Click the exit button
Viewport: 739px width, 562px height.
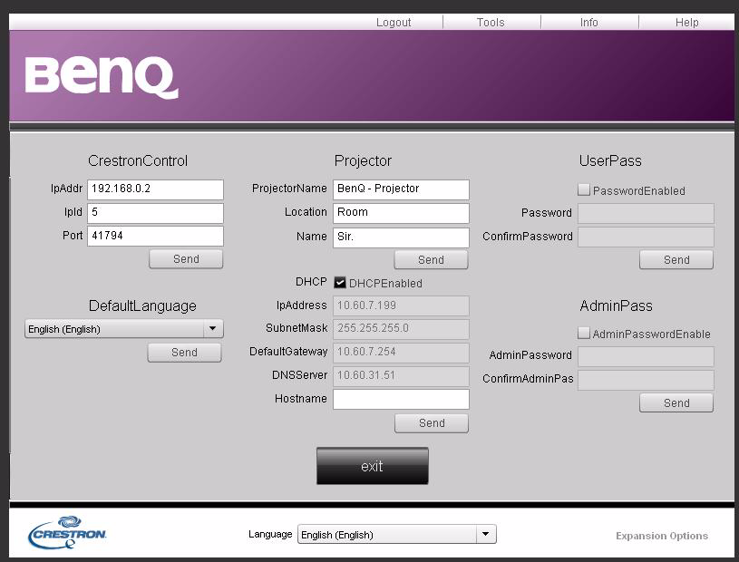(373, 466)
